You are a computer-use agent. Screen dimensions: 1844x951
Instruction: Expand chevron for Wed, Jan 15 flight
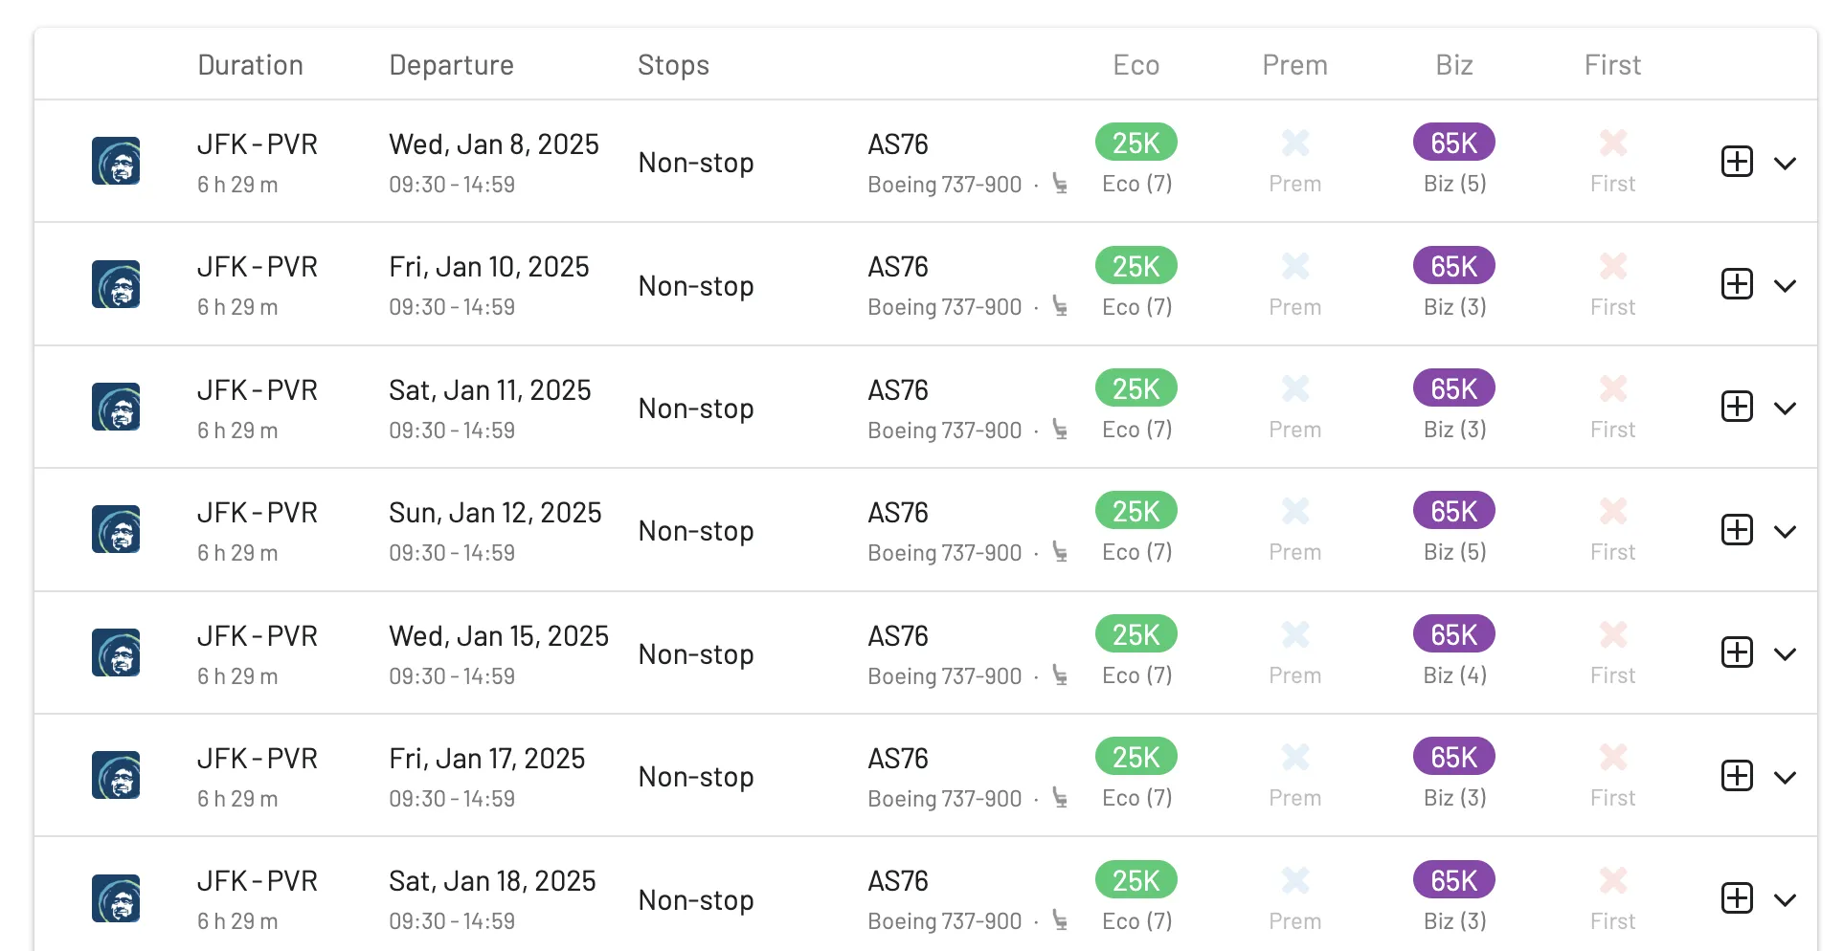coord(1785,654)
